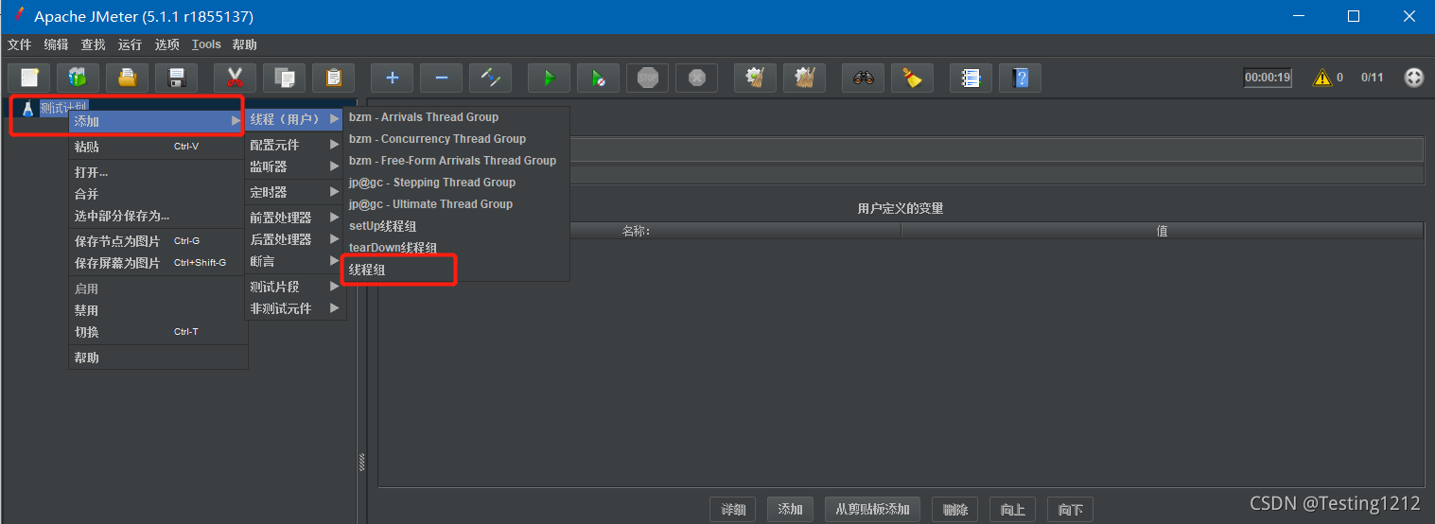Open the 文件 menu
The image size is (1435, 524).
point(19,44)
